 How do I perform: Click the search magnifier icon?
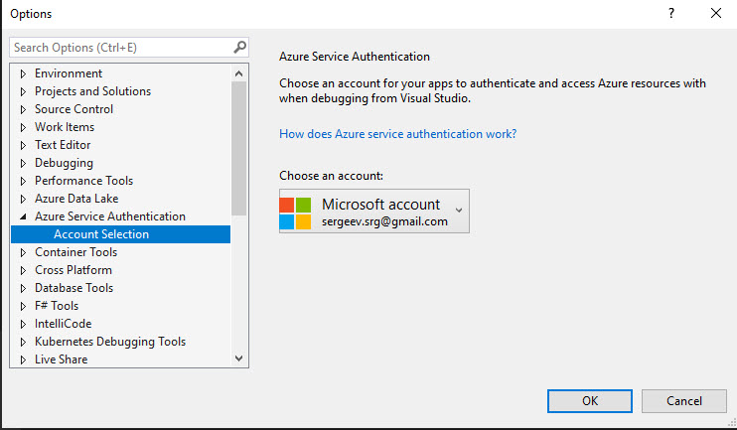(239, 47)
